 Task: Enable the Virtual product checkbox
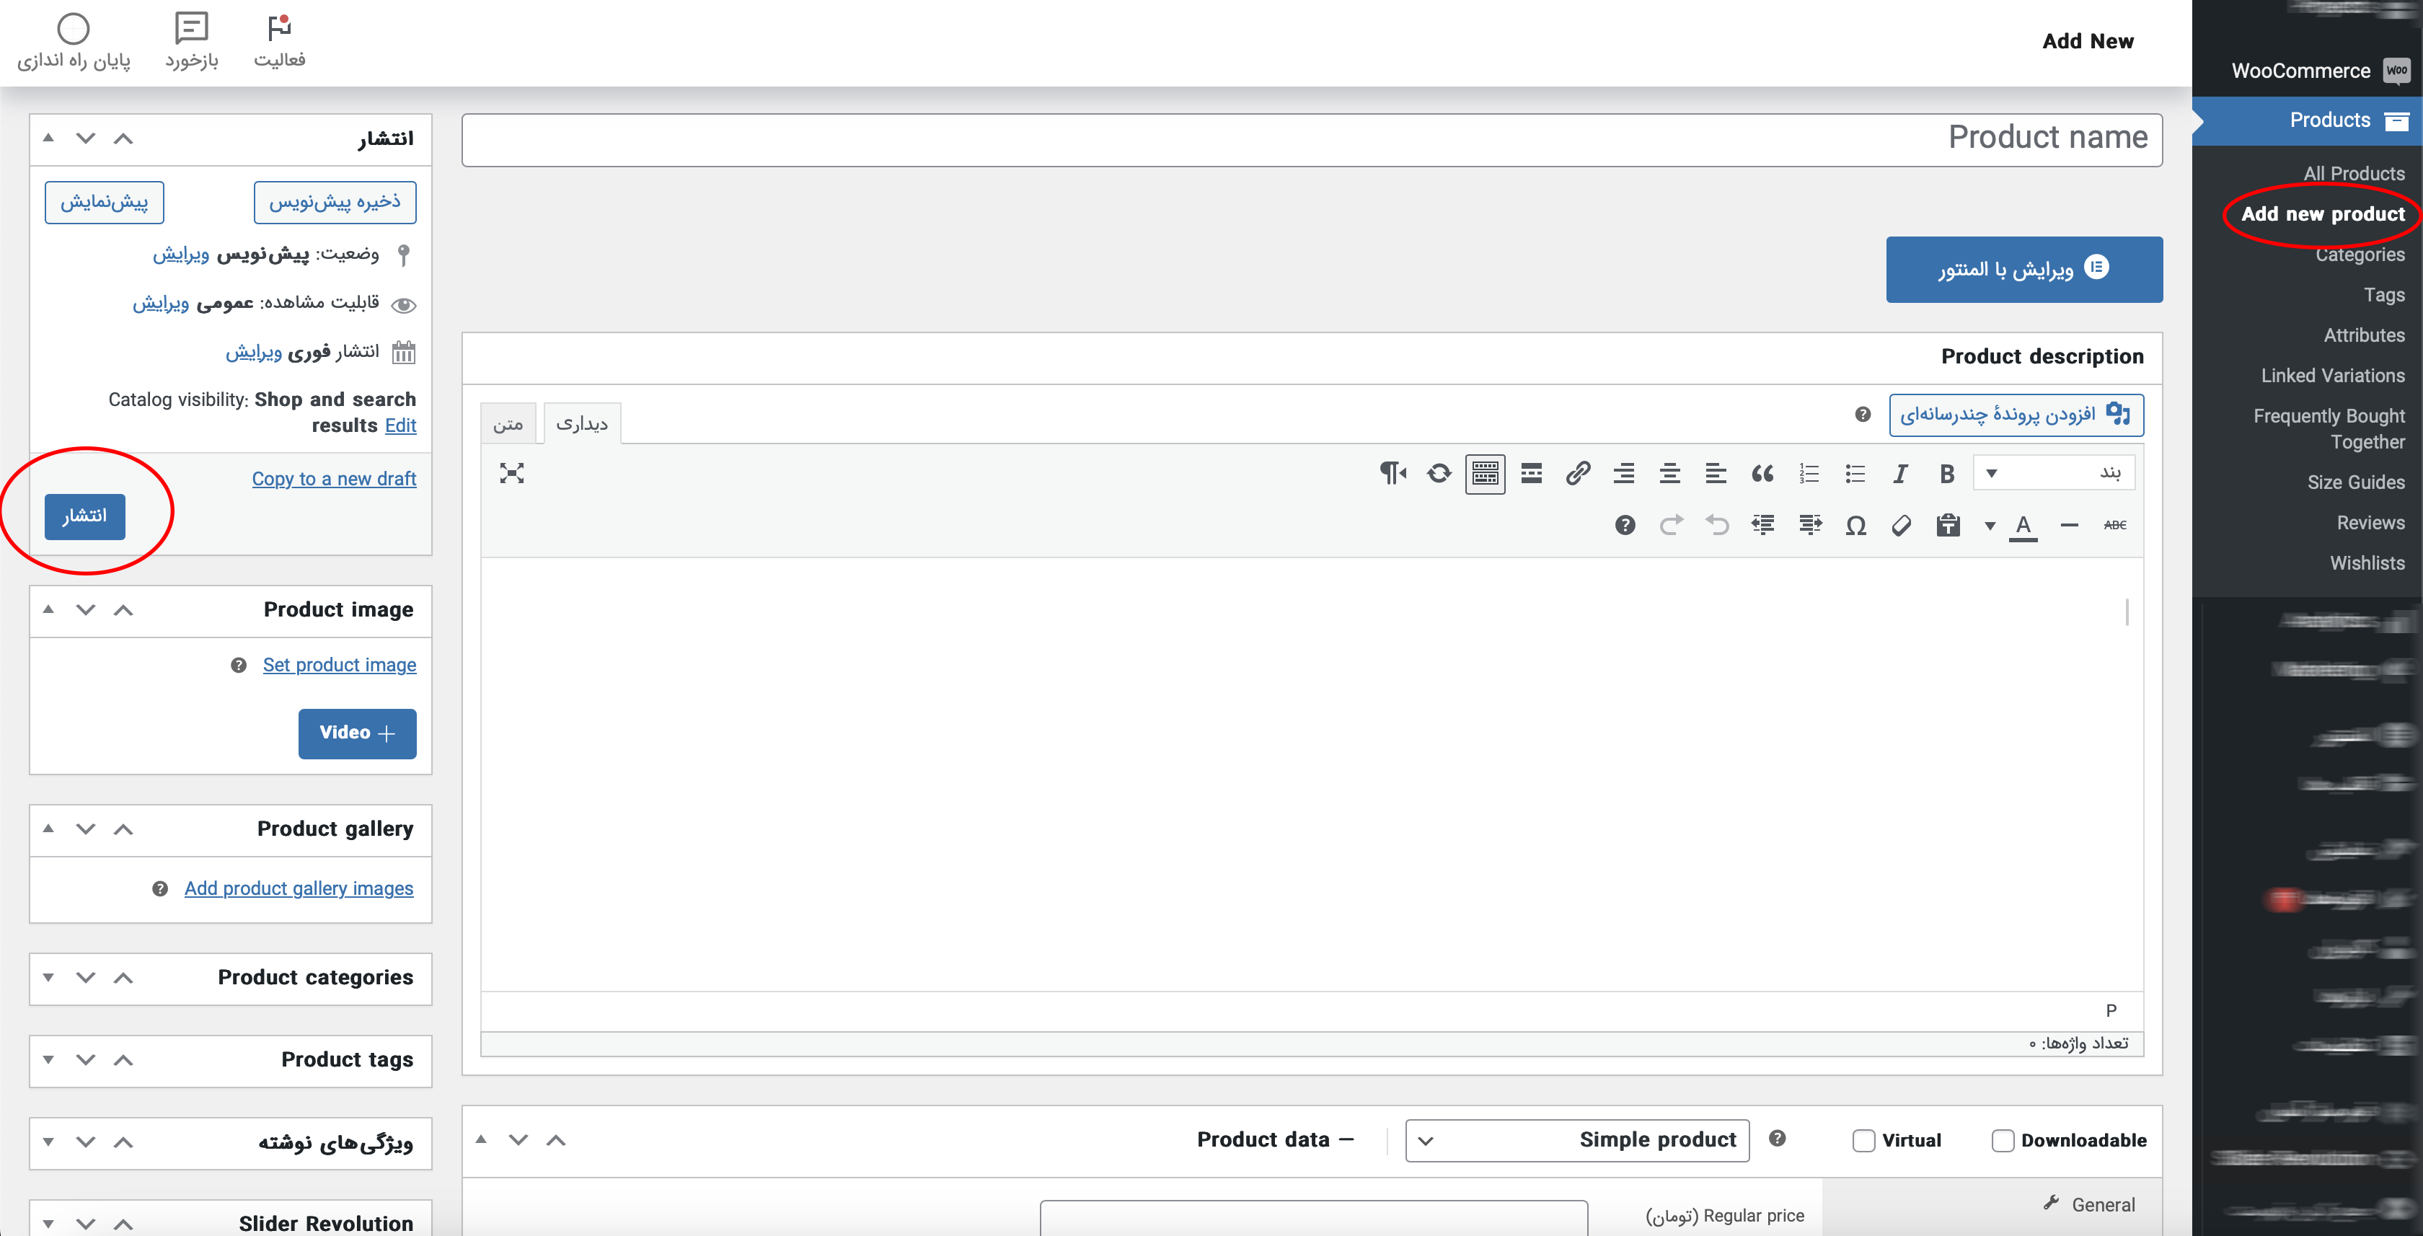[x=1863, y=1141]
